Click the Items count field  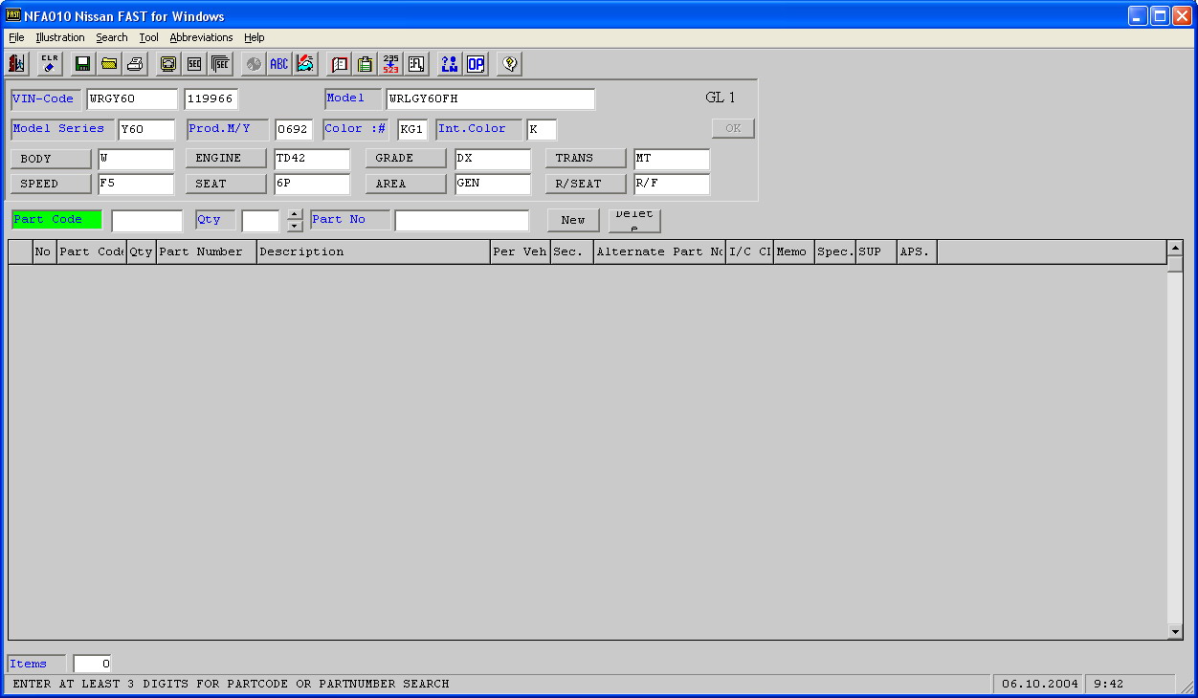point(93,665)
